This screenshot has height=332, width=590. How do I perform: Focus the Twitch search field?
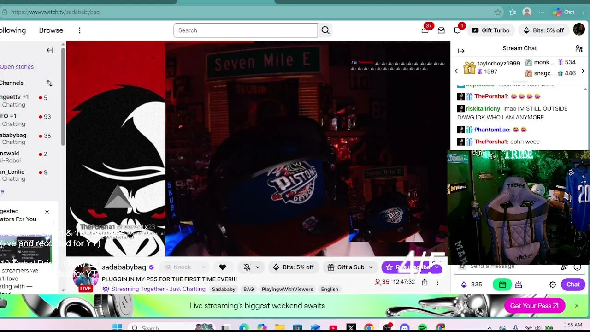(246, 30)
